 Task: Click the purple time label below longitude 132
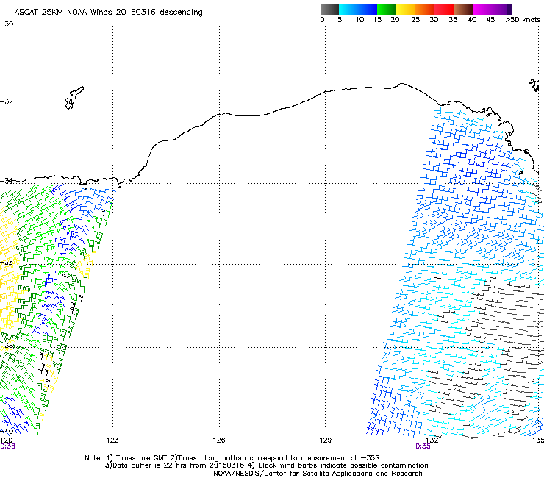423,446
